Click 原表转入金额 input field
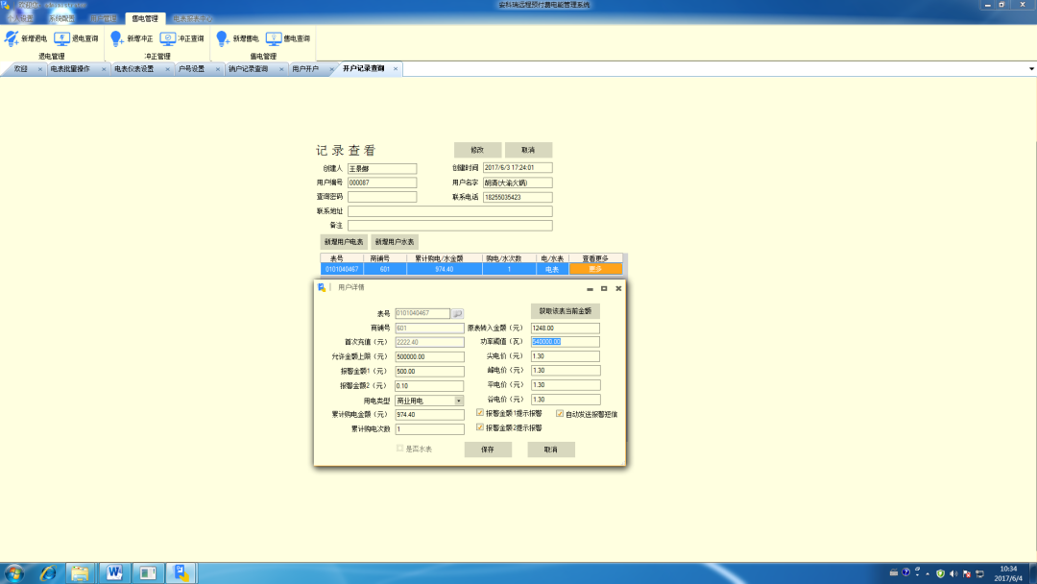 point(566,328)
